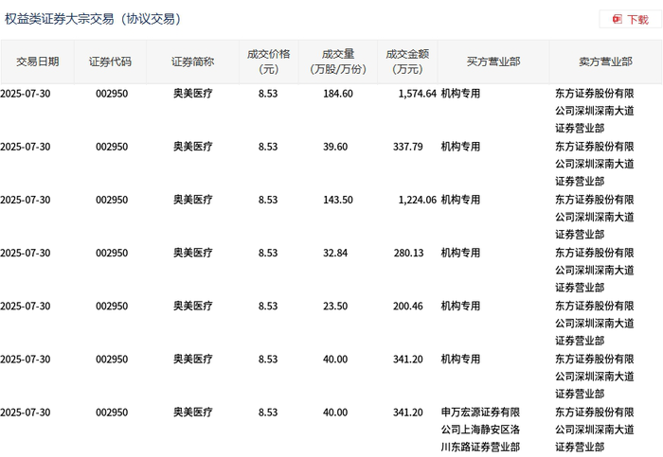Click 奥美医疗 in the 32.84 row
Screen dimensions: 663x457
(x=193, y=253)
